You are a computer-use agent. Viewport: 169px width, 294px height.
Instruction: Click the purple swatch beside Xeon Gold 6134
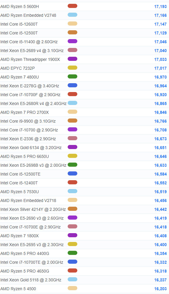point(72,147)
